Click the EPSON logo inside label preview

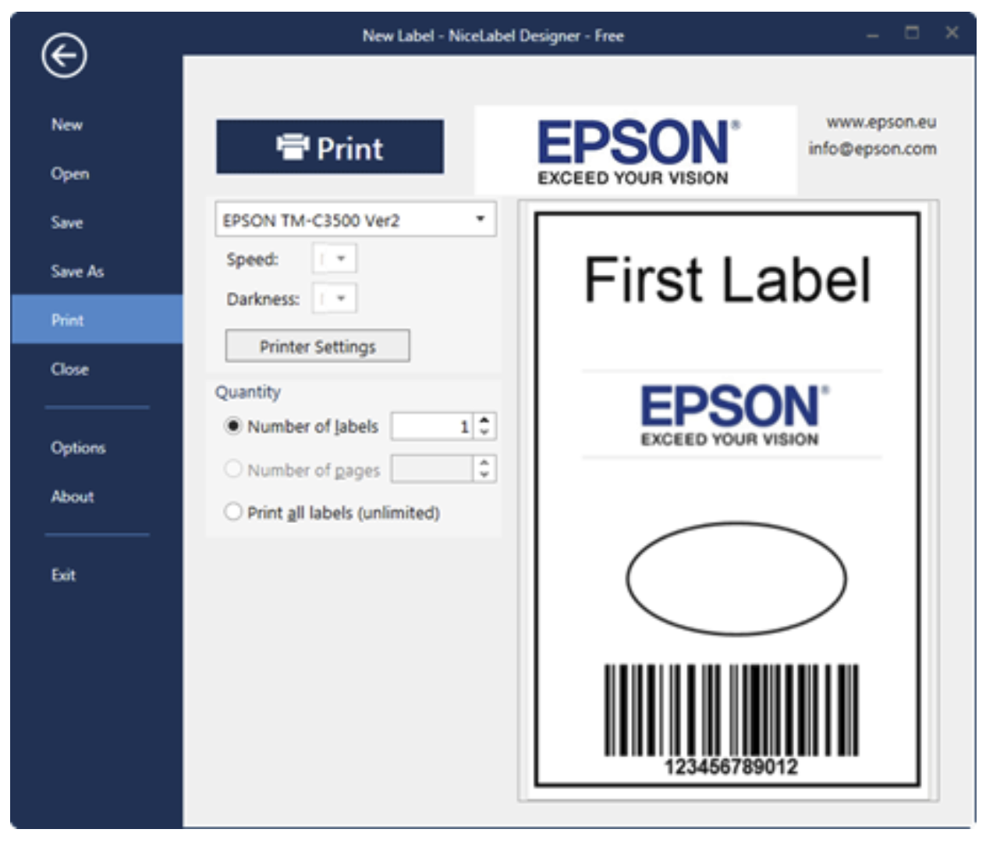click(x=731, y=415)
